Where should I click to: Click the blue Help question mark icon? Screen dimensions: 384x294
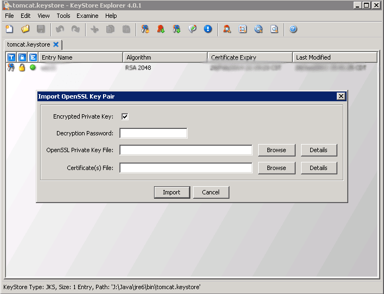(x=293, y=29)
